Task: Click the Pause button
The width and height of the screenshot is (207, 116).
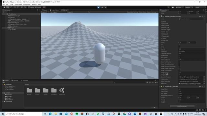Action: coord(102,7)
